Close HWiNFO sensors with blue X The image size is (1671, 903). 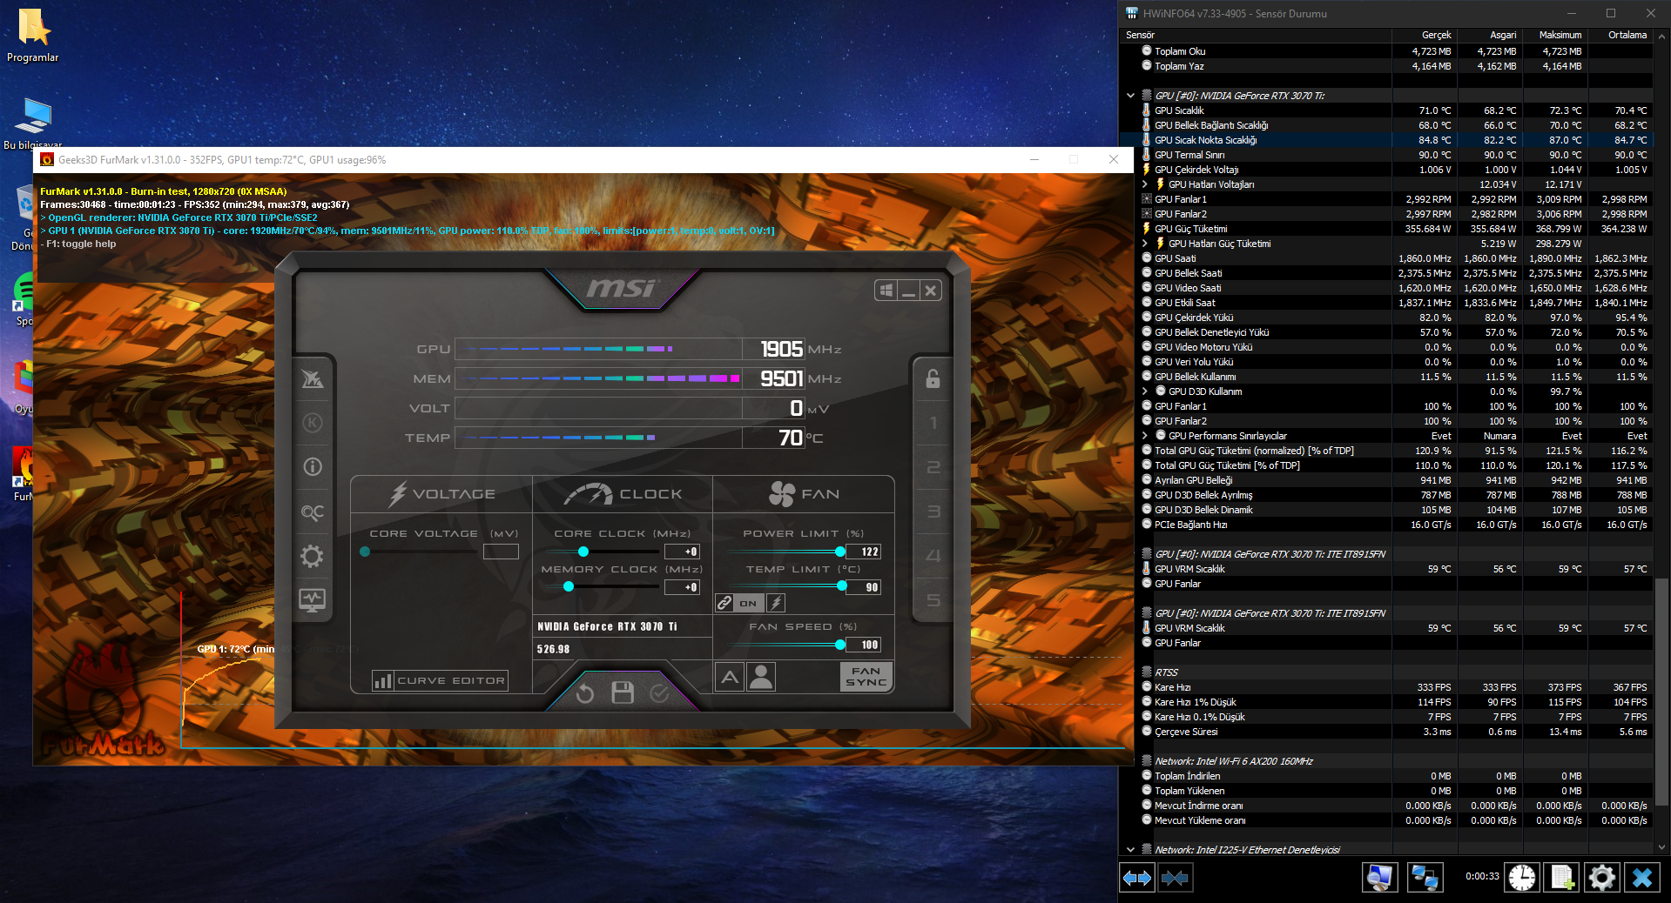pos(1642,878)
